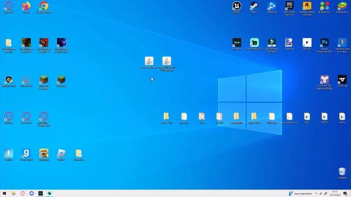Viewport: 351px width, 197px height.
Task: Switch to the green app on the taskbar
Action: click(49, 193)
